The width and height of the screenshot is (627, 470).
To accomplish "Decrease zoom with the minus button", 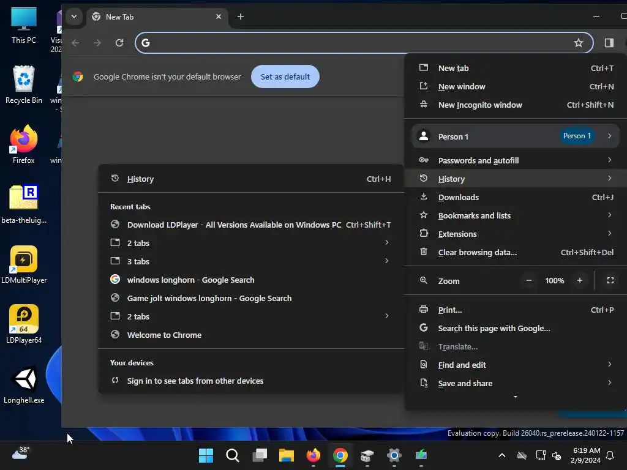I will (x=528, y=280).
